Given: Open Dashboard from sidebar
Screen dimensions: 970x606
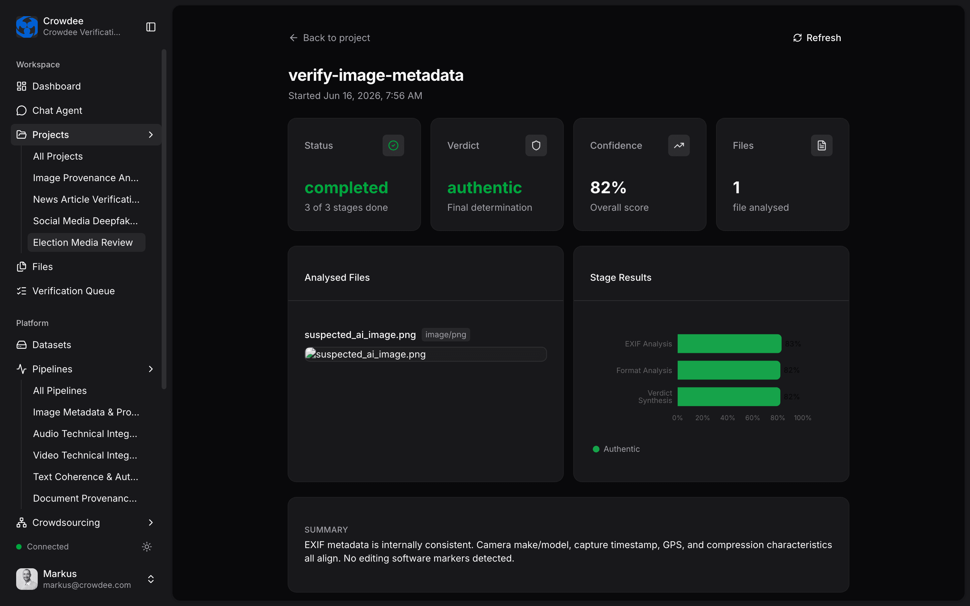Looking at the screenshot, I should [x=86, y=86].
